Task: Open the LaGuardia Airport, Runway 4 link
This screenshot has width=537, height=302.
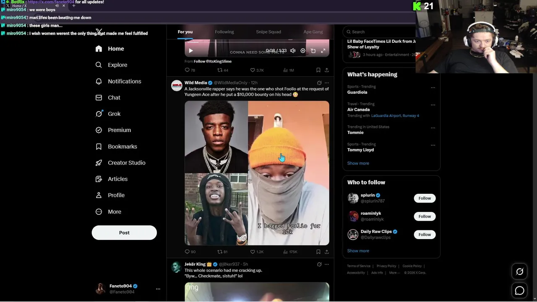Action: [x=395, y=116]
